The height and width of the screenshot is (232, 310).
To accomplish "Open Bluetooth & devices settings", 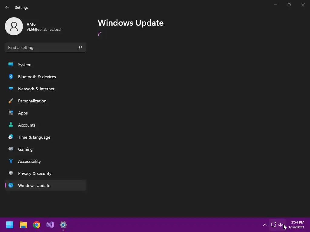I will pos(45,77).
